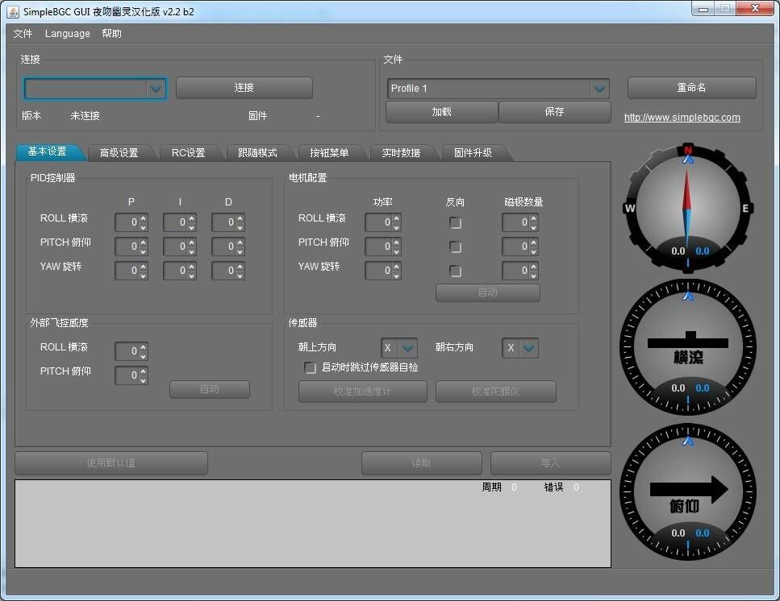Click the compass heading gauge
780x601 pixels.
[x=687, y=208]
